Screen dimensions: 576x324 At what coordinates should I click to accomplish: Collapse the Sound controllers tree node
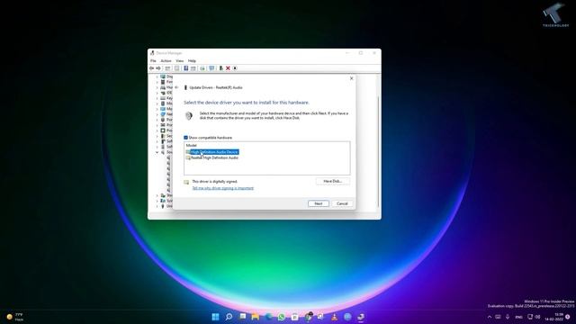(157, 152)
